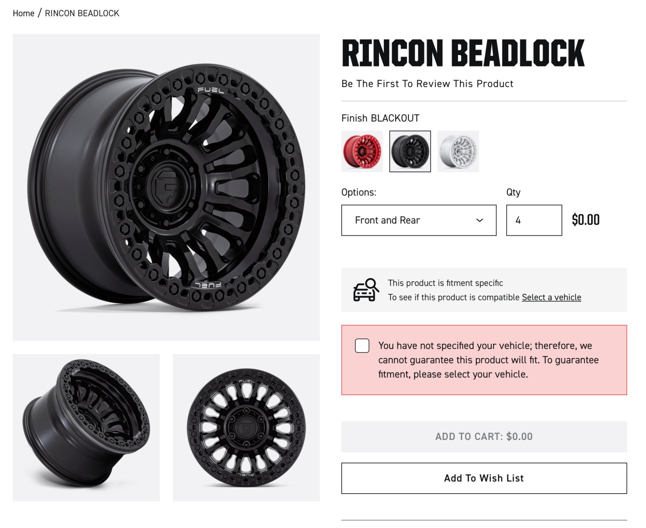Choose the silver machined finish swatch
This screenshot has height=528, width=646.
click(458, 151)
